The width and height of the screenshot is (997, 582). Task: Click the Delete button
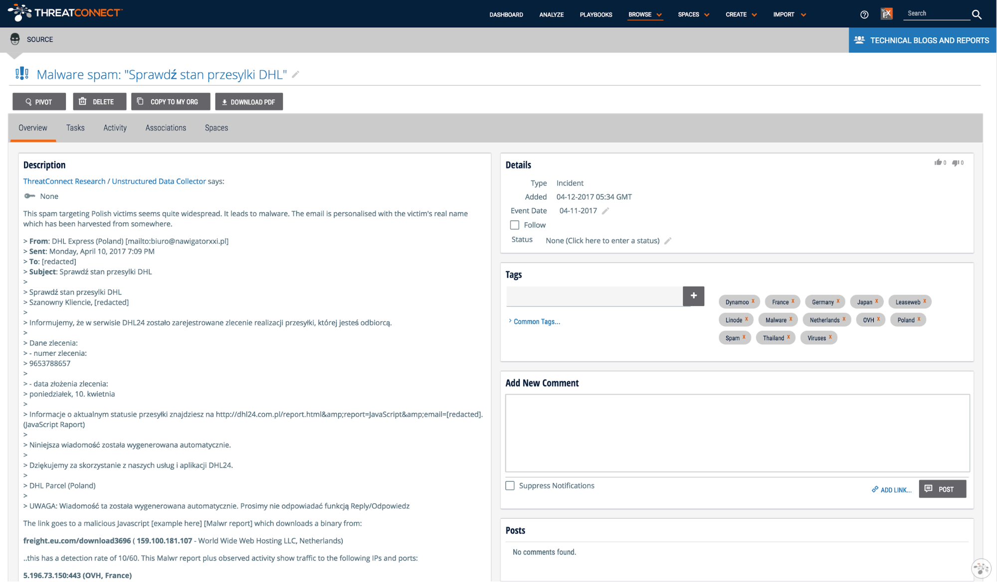pyautogui.click(x=99, y=102)
